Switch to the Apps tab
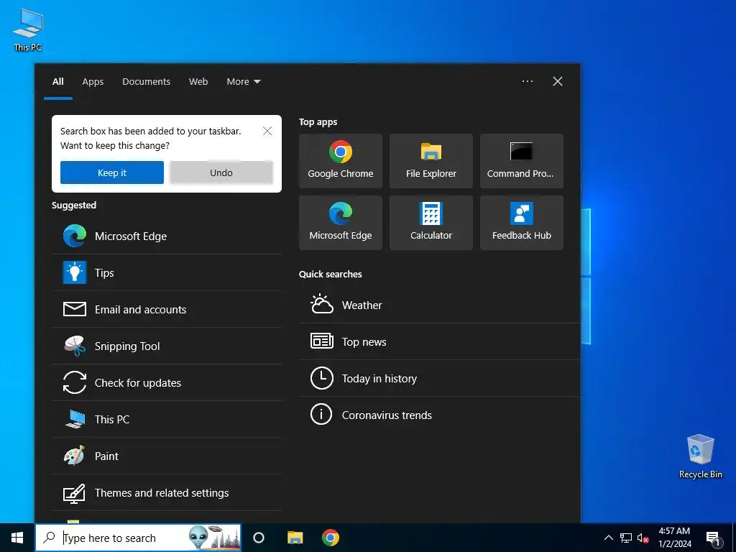736x552 pixels. 93,82
